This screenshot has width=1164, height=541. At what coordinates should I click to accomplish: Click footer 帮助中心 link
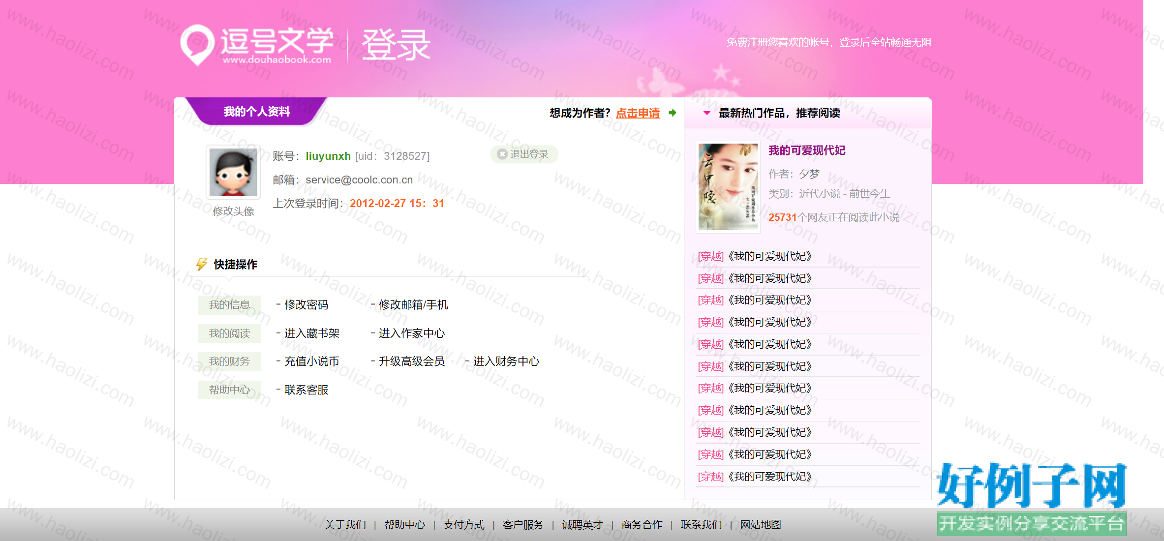[x=405, y=525]
